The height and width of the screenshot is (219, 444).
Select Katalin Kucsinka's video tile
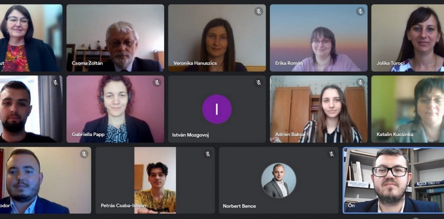[408, 109]
